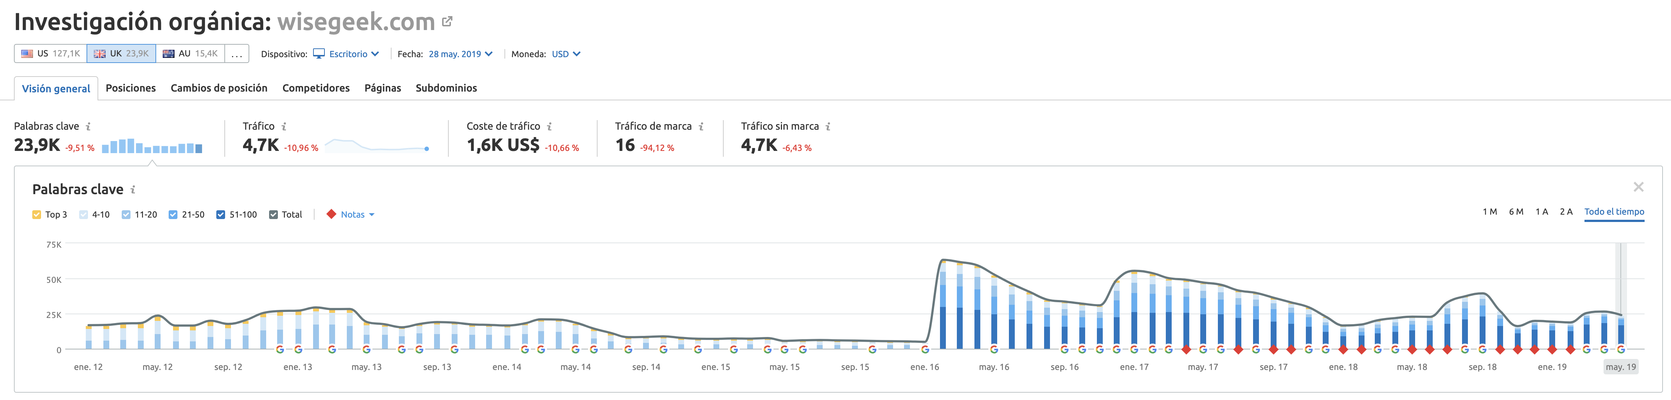
Task: Click the desktop monitor icon
Action: 319,54
